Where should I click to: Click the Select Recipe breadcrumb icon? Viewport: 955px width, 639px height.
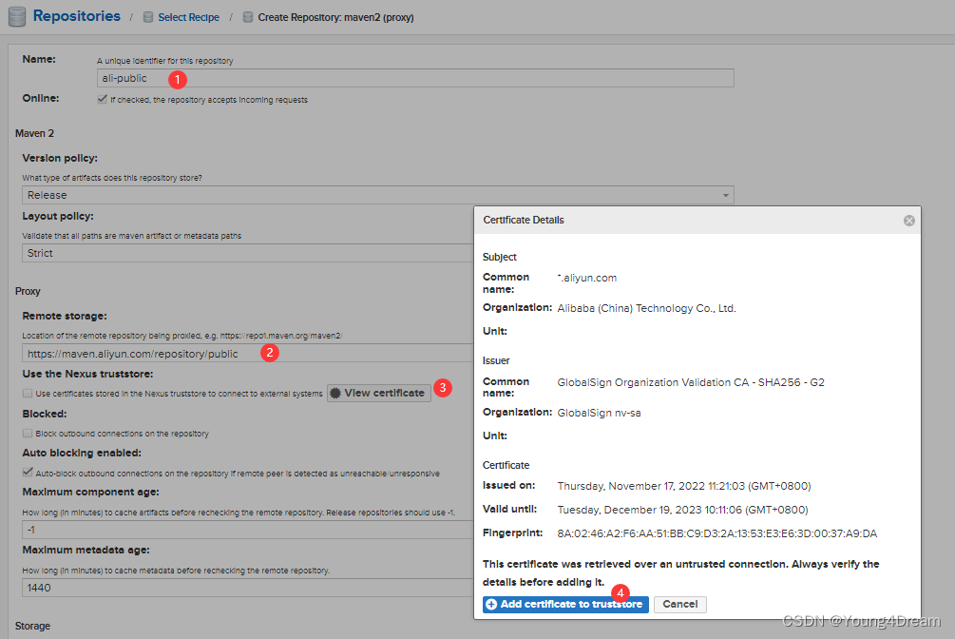[148, 17]
